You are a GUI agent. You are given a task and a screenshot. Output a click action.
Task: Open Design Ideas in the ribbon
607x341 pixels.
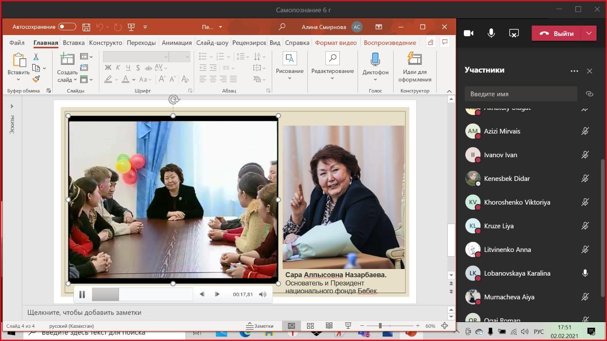(x=414, y=66)
